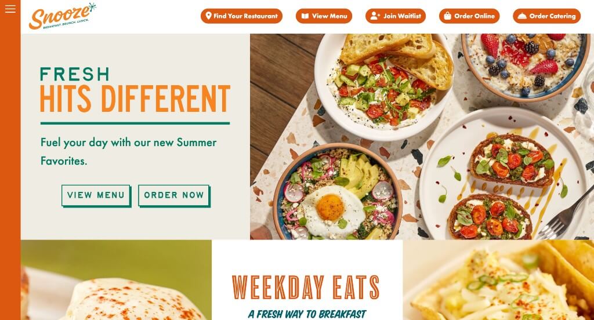Click the map pin icon in Find Your Restaurant
Screen dimensions: 594x320
click(208, 16)
